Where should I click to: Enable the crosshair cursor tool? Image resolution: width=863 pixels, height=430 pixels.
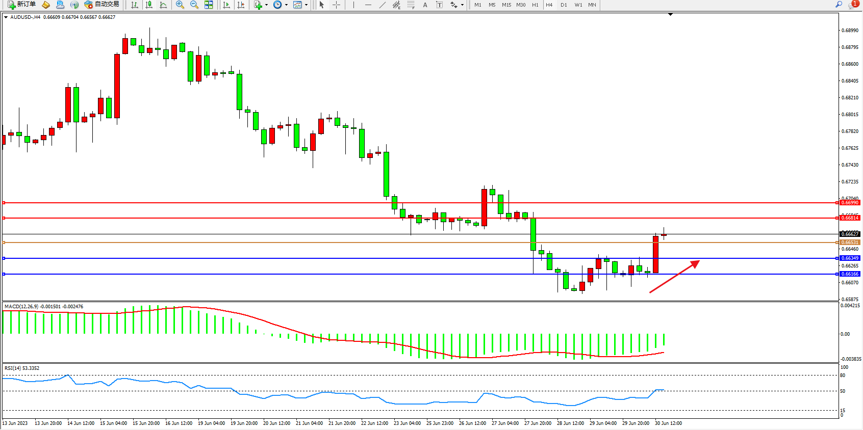coord(337,5)
